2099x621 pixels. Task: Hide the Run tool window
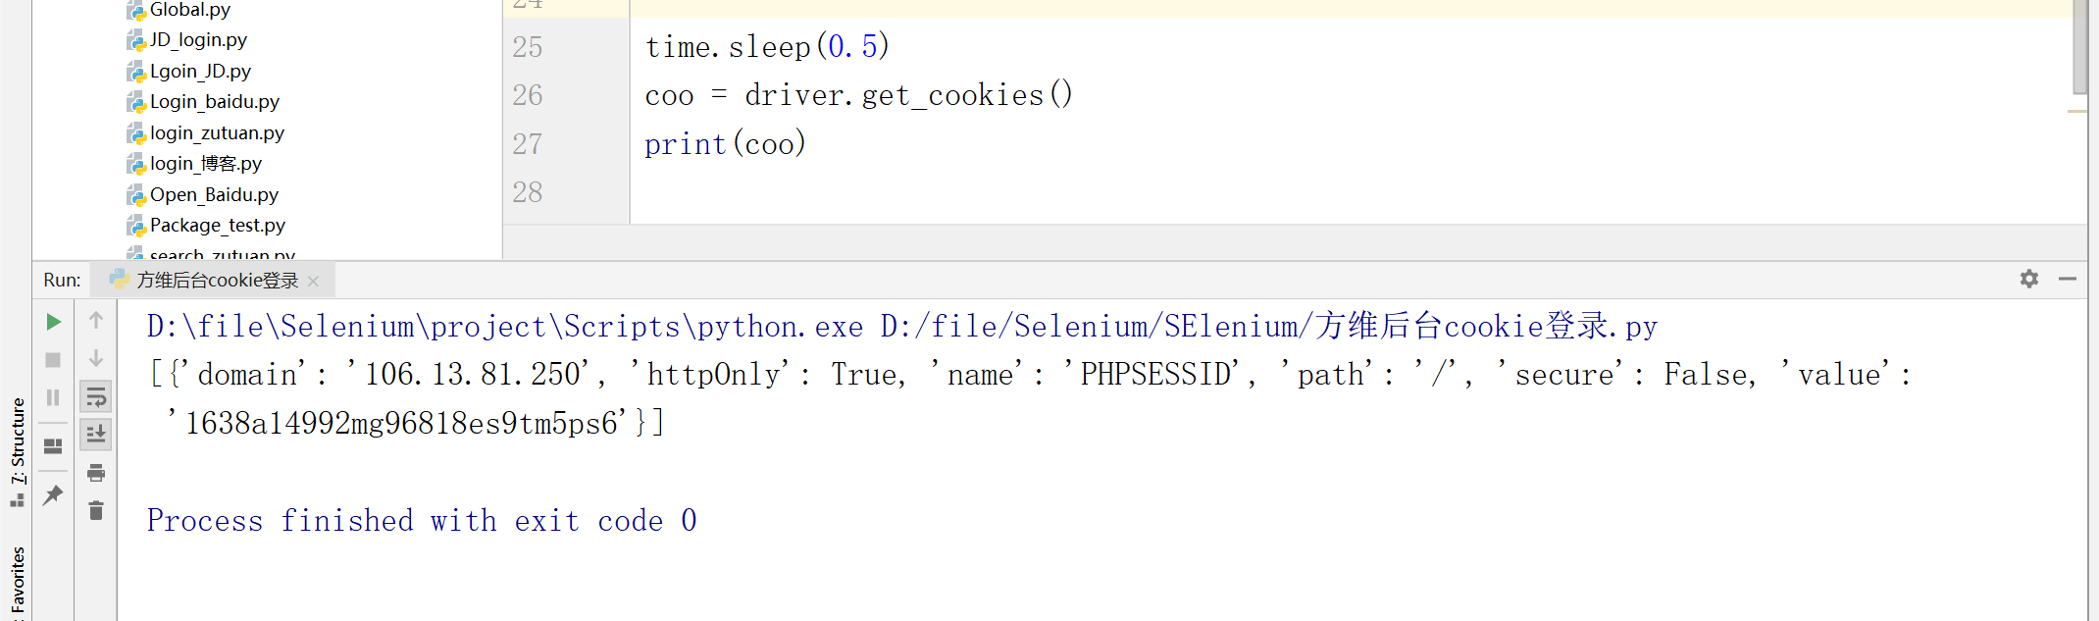coord(2068,279)
